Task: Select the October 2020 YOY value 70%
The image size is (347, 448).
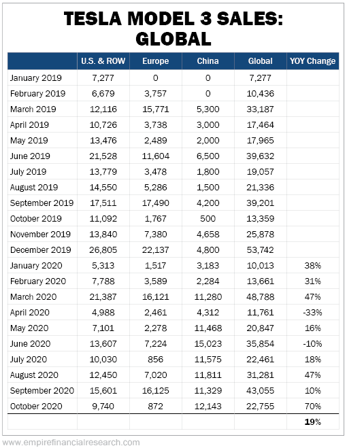Action: (x=313, y=407)
